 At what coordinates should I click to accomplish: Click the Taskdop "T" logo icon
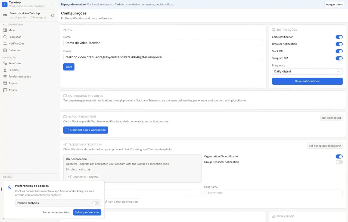[x=5, y=4]
